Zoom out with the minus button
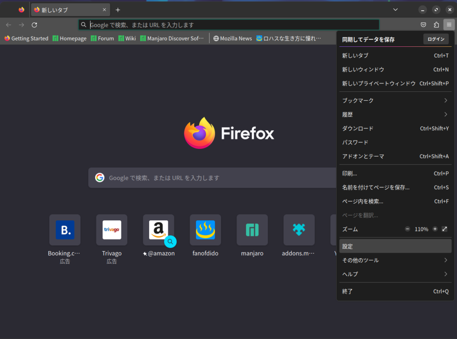This screenshot has width=457, height=339. click(407, 229)
